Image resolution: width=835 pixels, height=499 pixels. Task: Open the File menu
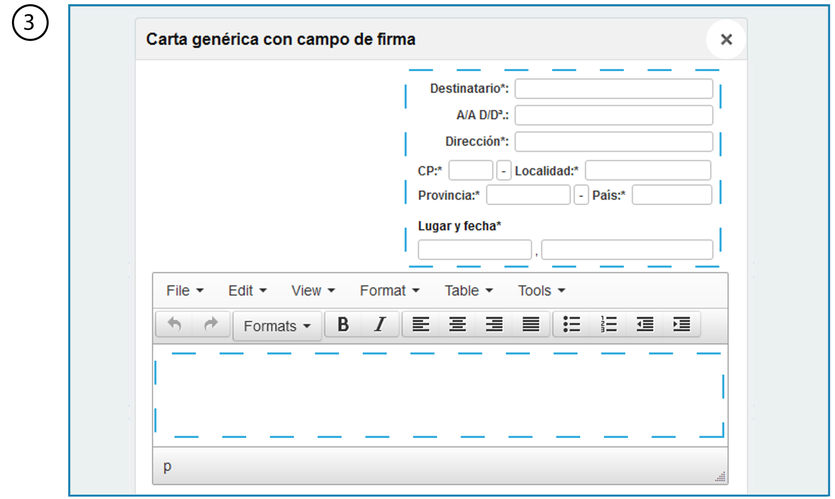pyautogui.click(x=185, y=291)
